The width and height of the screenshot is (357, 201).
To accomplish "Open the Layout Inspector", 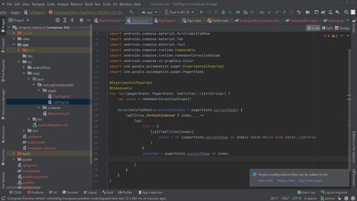I will point(334,192).
